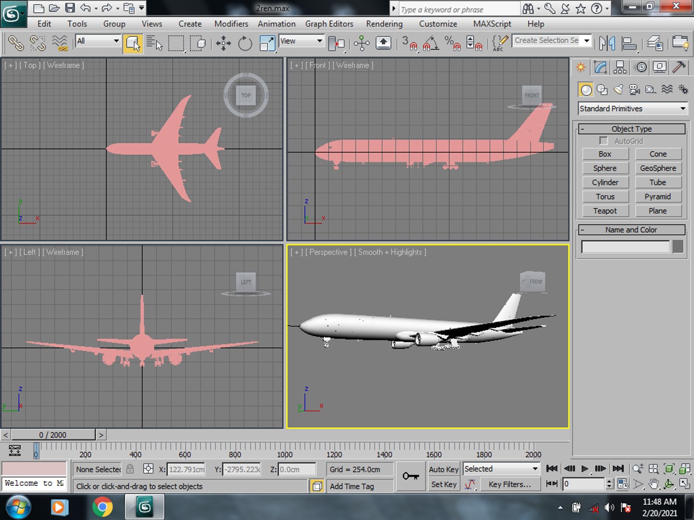Toggle the Percent Snap button
Screen dimensions: 694x520
click(x=453, y=43)
